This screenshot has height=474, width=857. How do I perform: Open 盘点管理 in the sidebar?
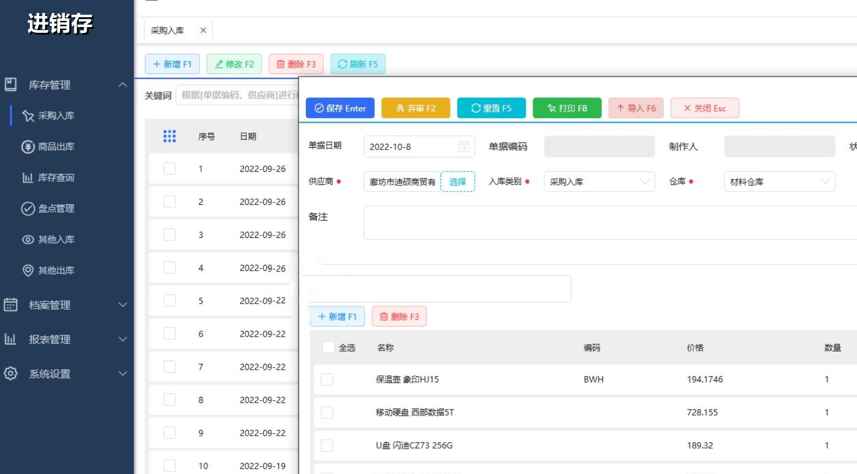tap(56, 208)
